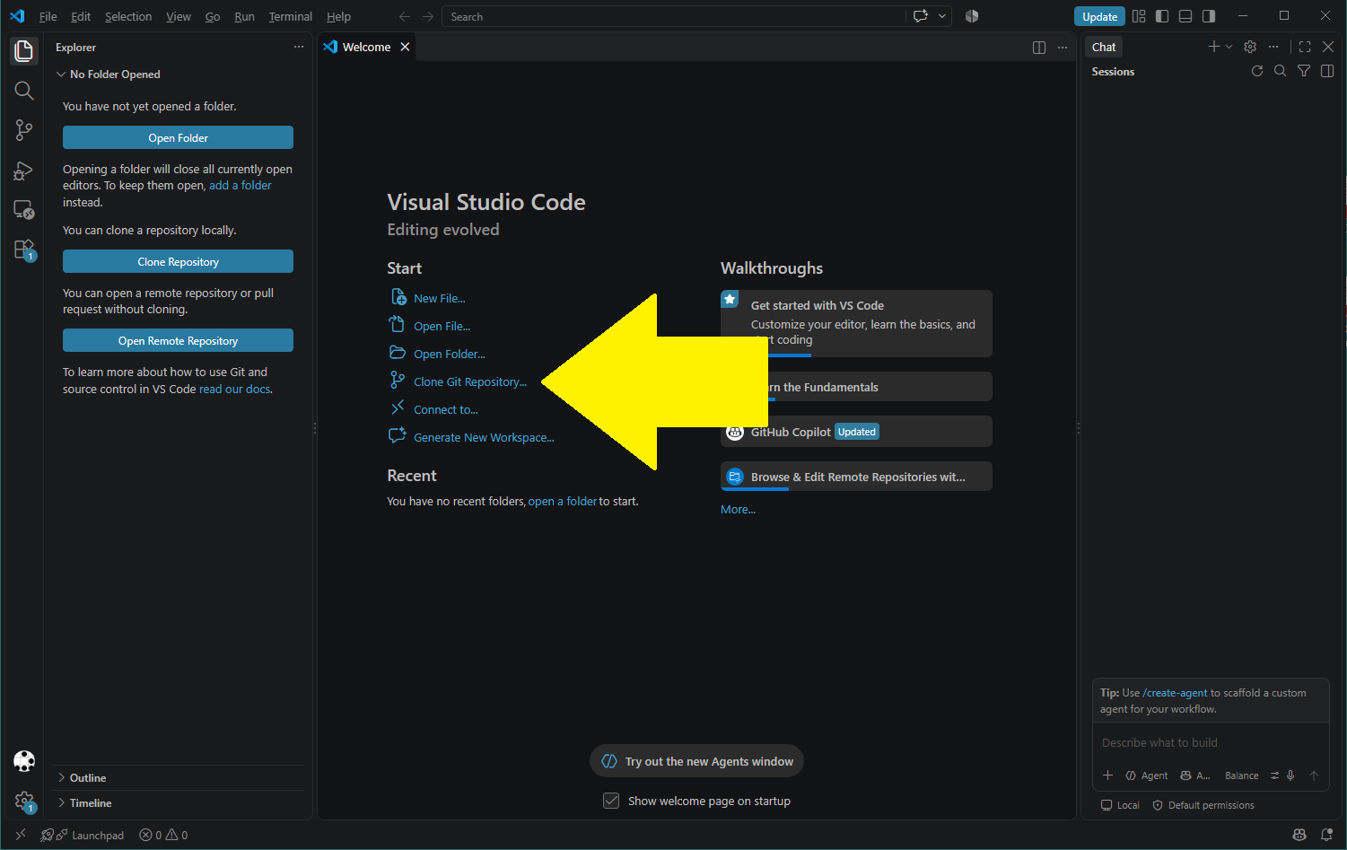This screenshot has height=850, width=1347.
Task: Open the Search view in the activity bar
Action: (x=24, y=91)
